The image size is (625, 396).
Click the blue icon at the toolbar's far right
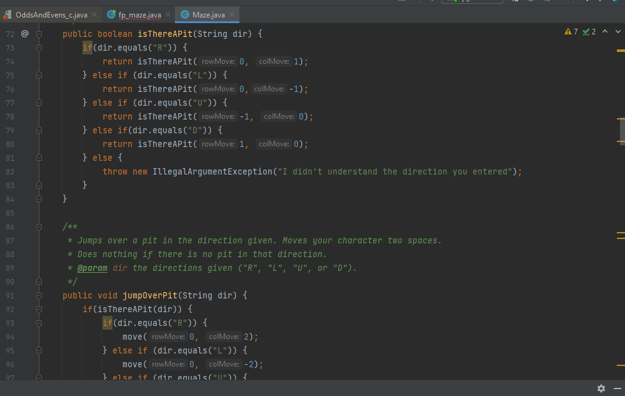point(614,3)
